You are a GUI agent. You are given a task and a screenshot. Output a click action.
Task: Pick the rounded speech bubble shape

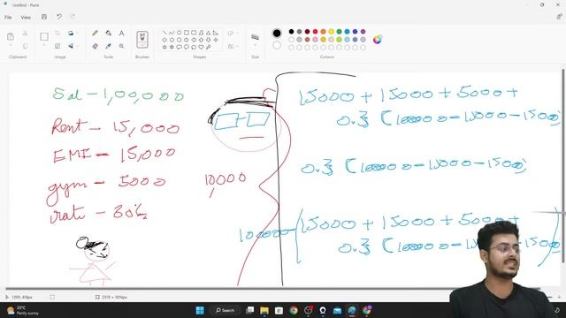(179, 47)
